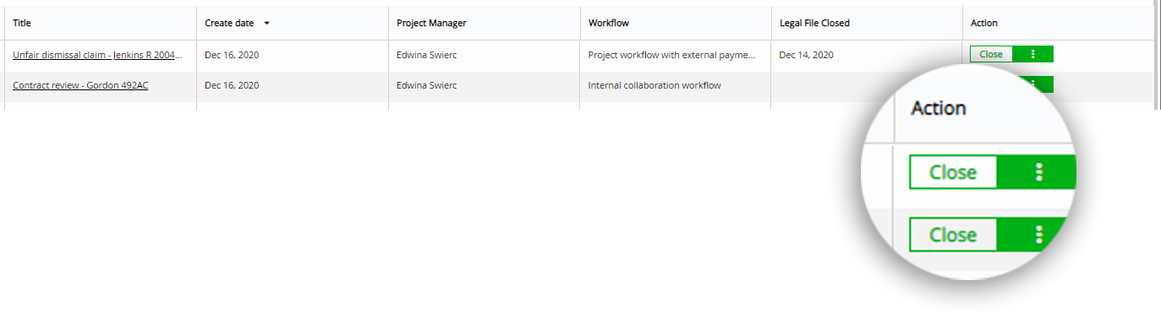
Task: Click the small Close button in the Unfair dismissal row
Action: (991, 54)
